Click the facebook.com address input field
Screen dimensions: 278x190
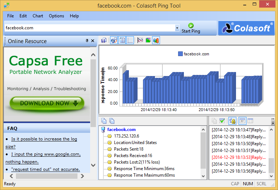pos(90,28)
